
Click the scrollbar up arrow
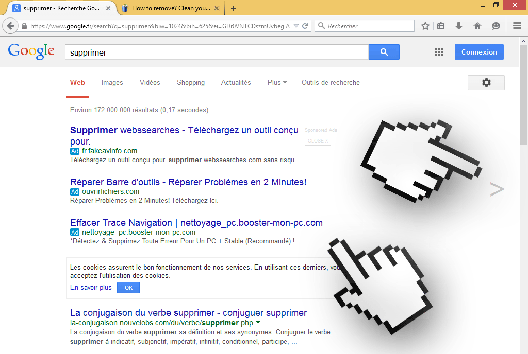[x=524, y=41]
